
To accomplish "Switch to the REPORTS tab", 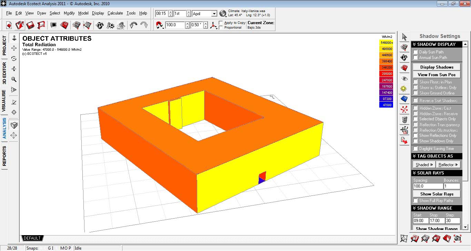I will point(4,155).
